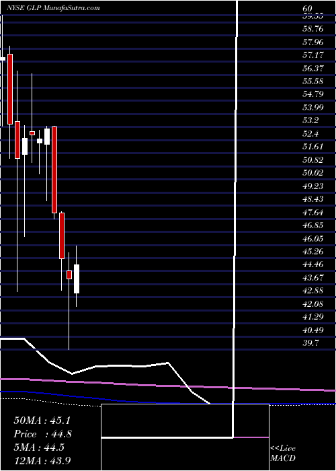Click the 45.26 price axis label
Image resolution: width=336 pixels, height=471 pixels.
(x=312, y=252)
